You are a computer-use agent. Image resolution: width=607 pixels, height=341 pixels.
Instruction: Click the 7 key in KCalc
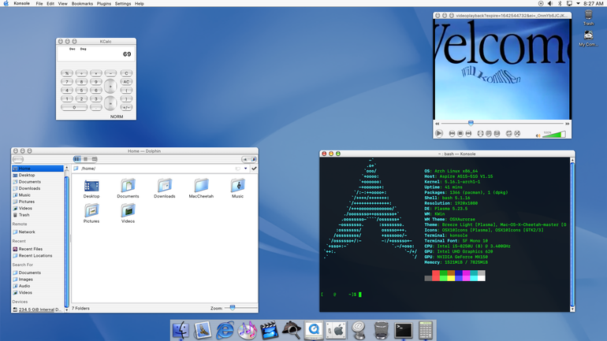pyautogui.click(x=66, y=82)
